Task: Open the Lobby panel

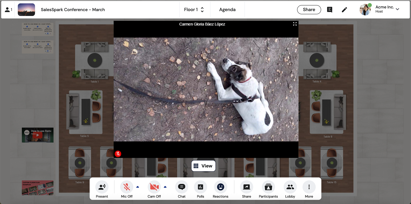Action: click(290, 187)
